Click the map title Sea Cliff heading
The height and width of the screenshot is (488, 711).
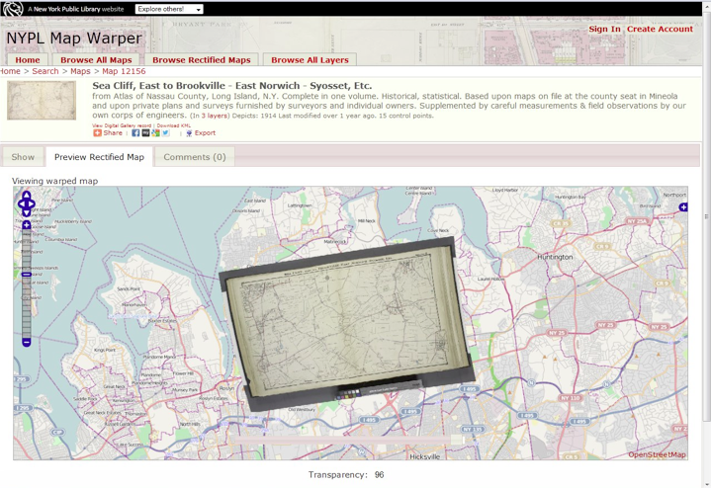point(232,86)
